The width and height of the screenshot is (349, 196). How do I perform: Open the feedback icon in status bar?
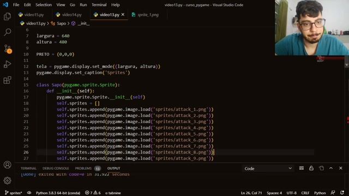point(333,193)
